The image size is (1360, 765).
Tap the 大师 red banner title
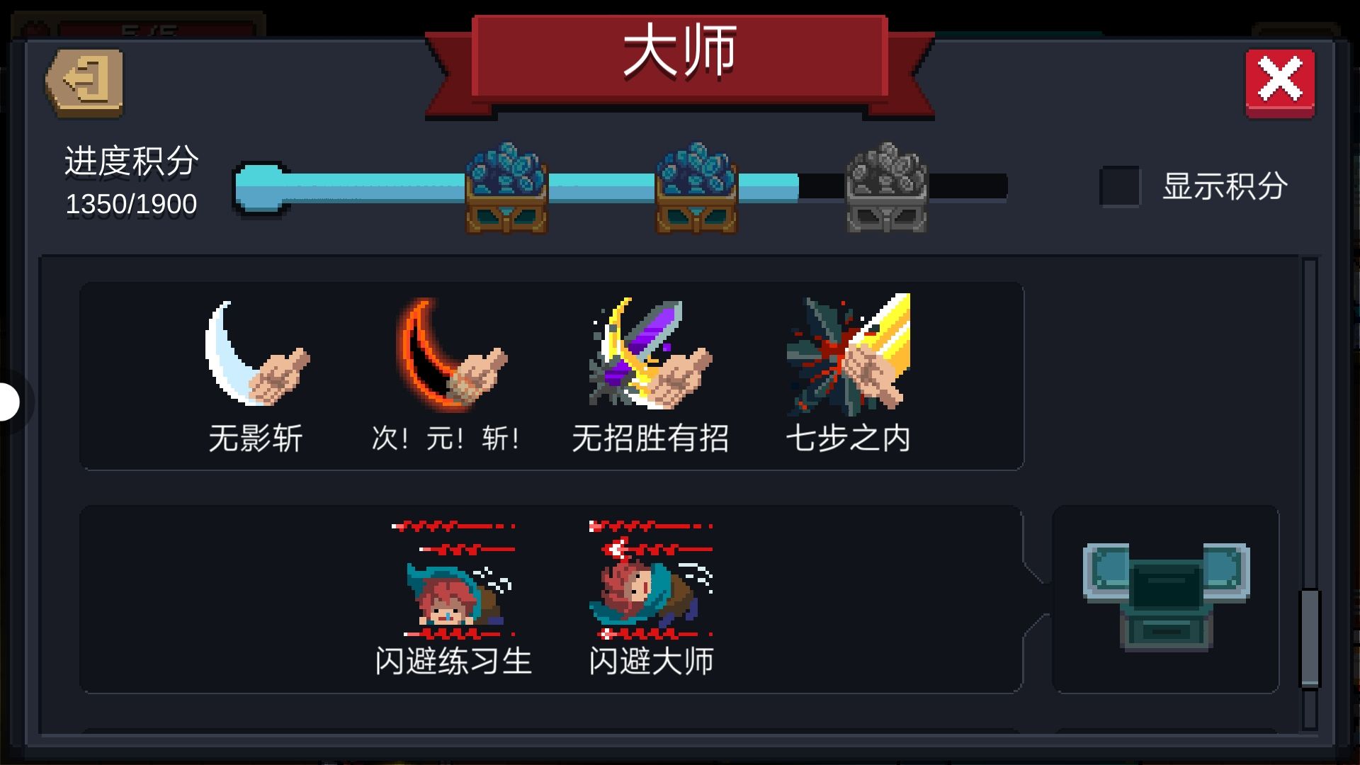click(x=680, y=55)
